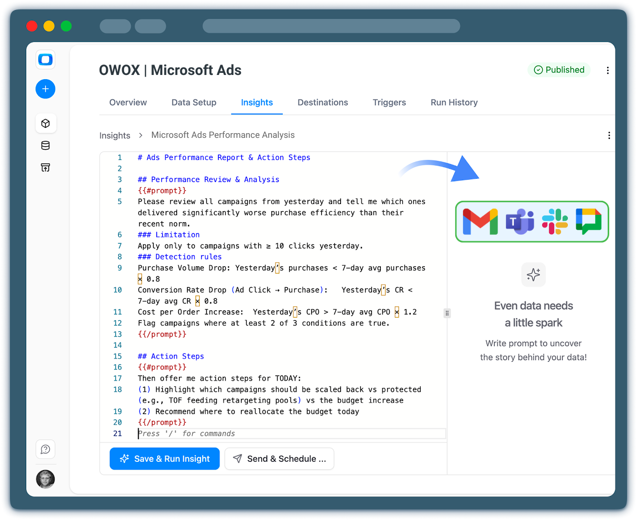Open the Data Setup tab
The height and width of the screenshot is (520, 637).
(194, 102)
